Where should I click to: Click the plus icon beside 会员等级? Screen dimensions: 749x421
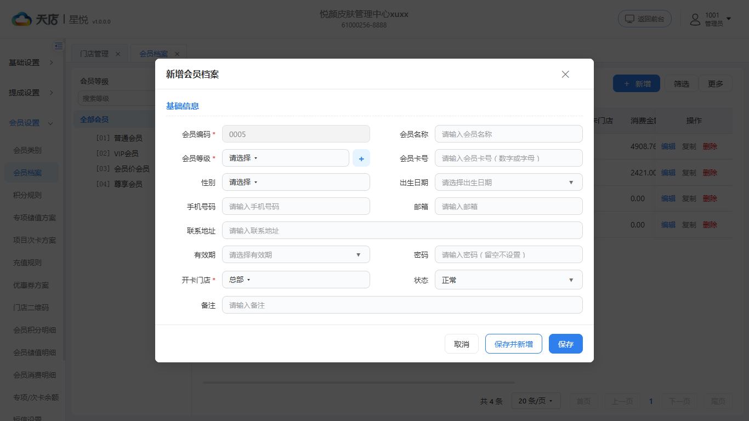coord(361,158)
